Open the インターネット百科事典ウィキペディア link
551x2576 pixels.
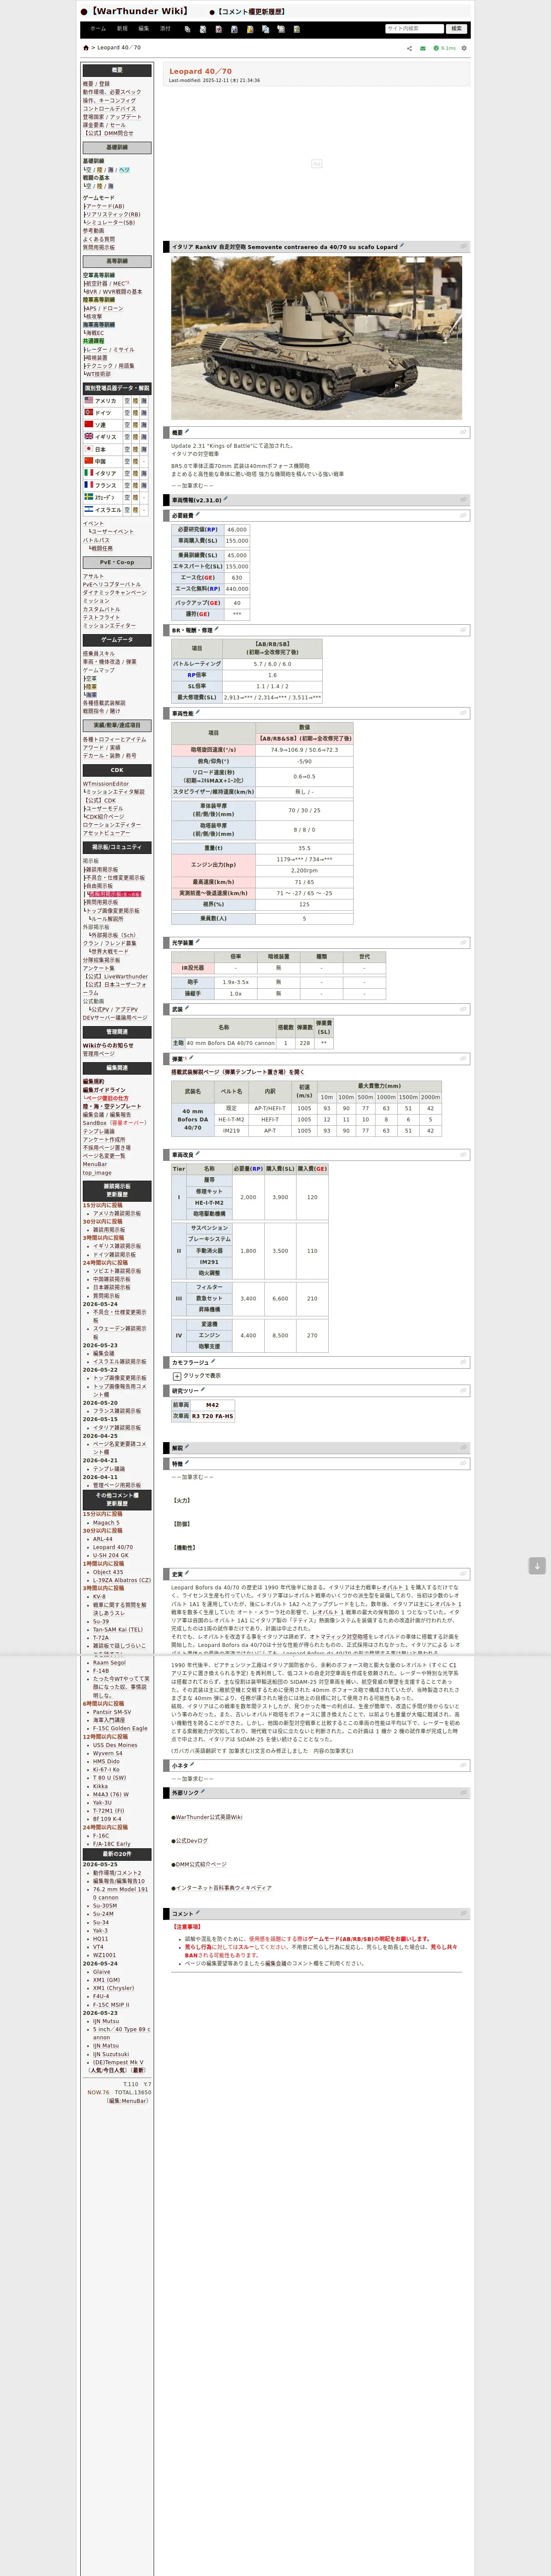[223, 1888]
